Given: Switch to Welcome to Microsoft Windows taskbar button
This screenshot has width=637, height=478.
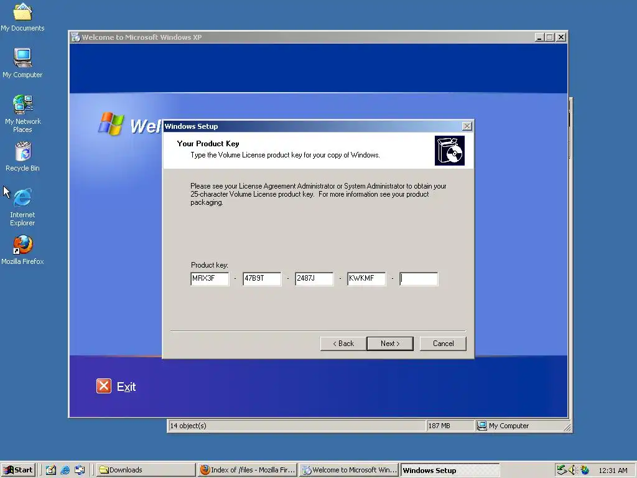Looking at the screenshot, I should click(349, 470).
